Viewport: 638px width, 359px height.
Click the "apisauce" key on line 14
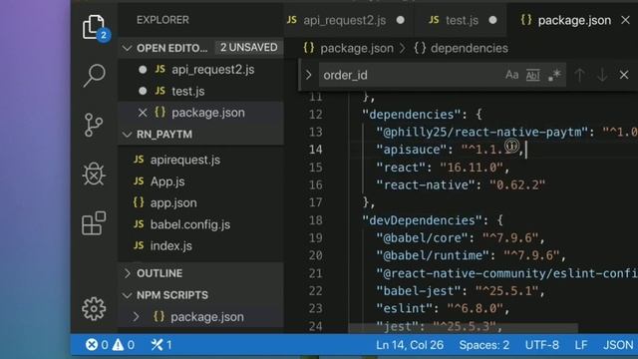[x=412, y=150]
